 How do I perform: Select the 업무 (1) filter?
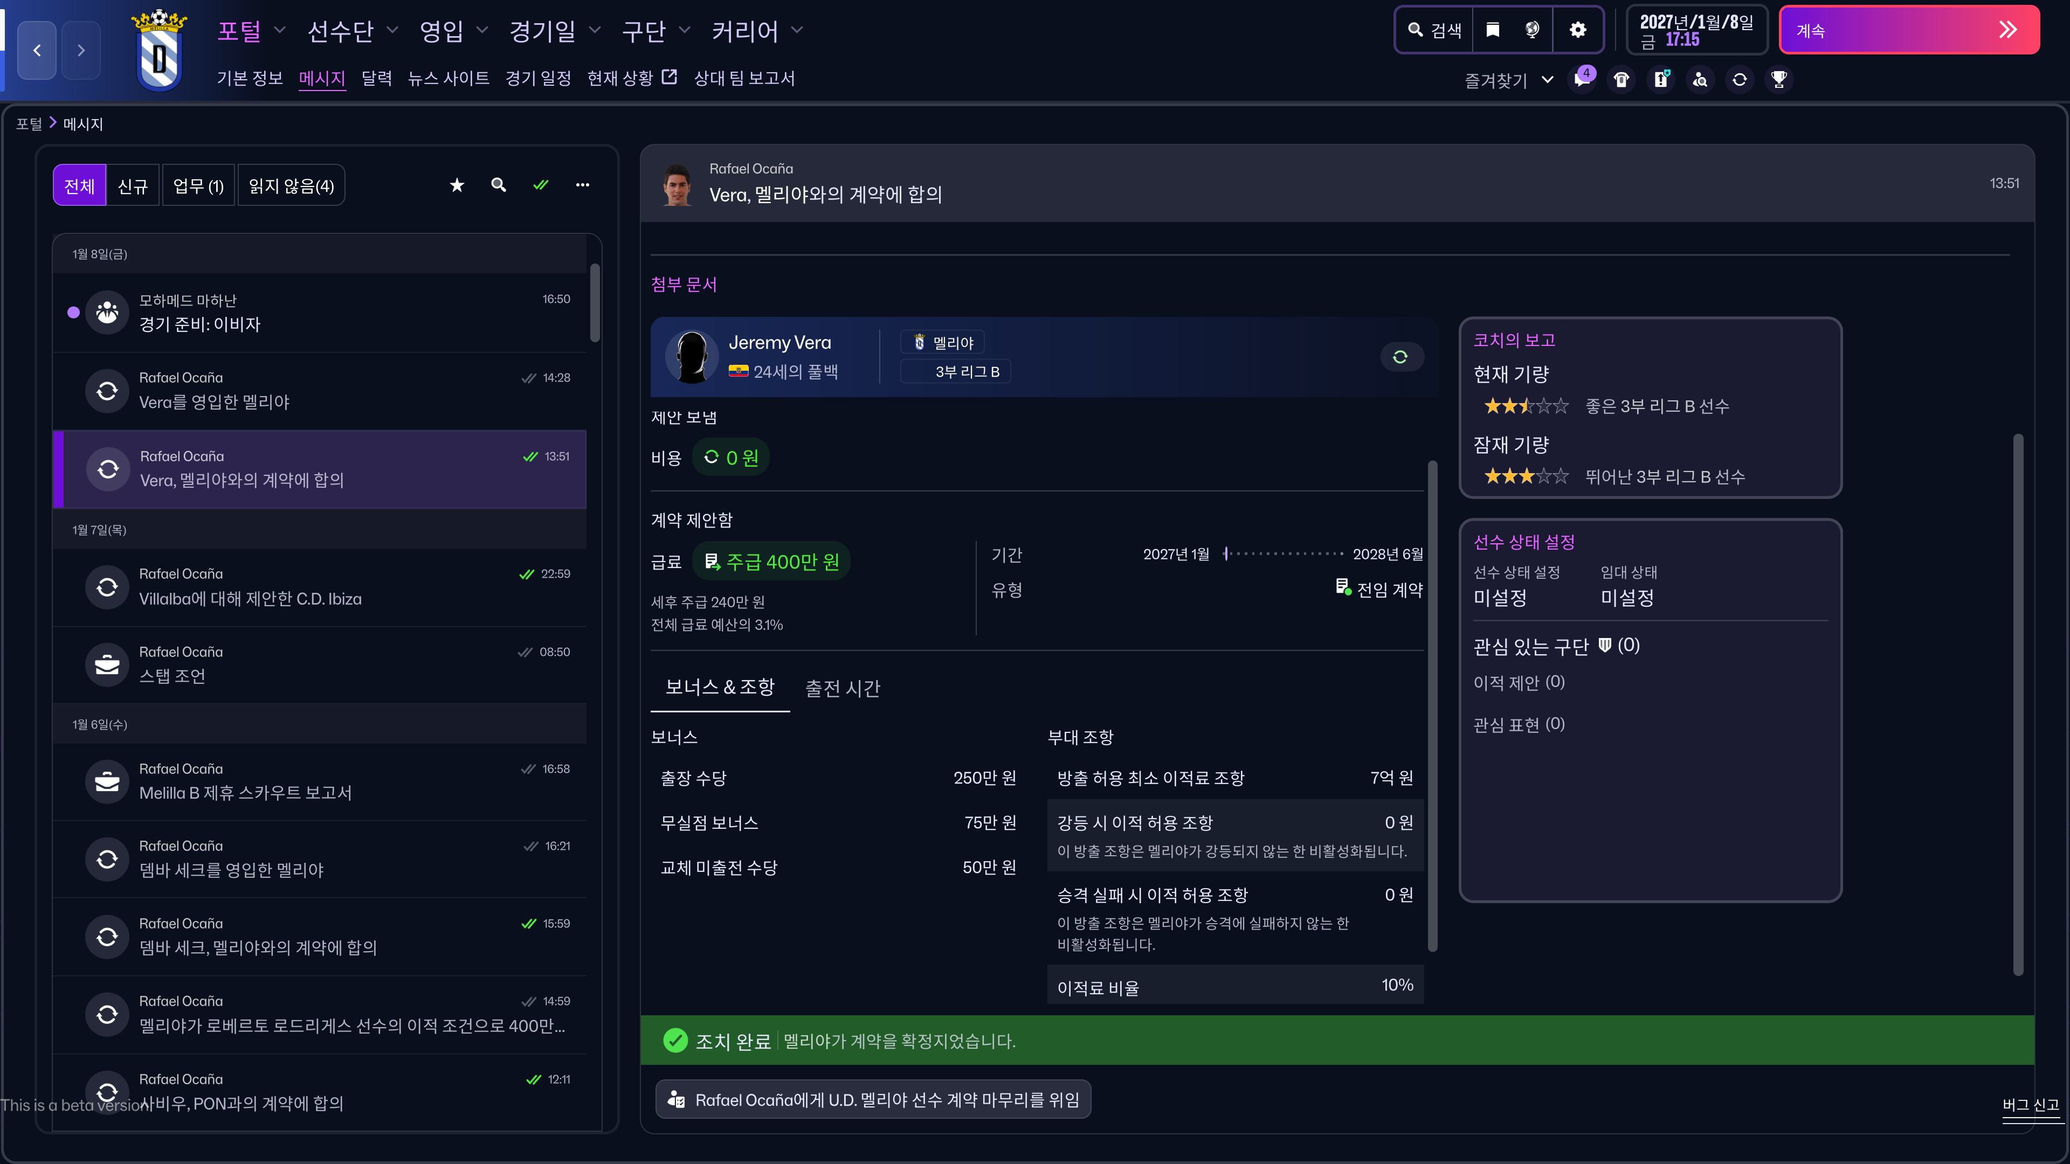(198, 186)
